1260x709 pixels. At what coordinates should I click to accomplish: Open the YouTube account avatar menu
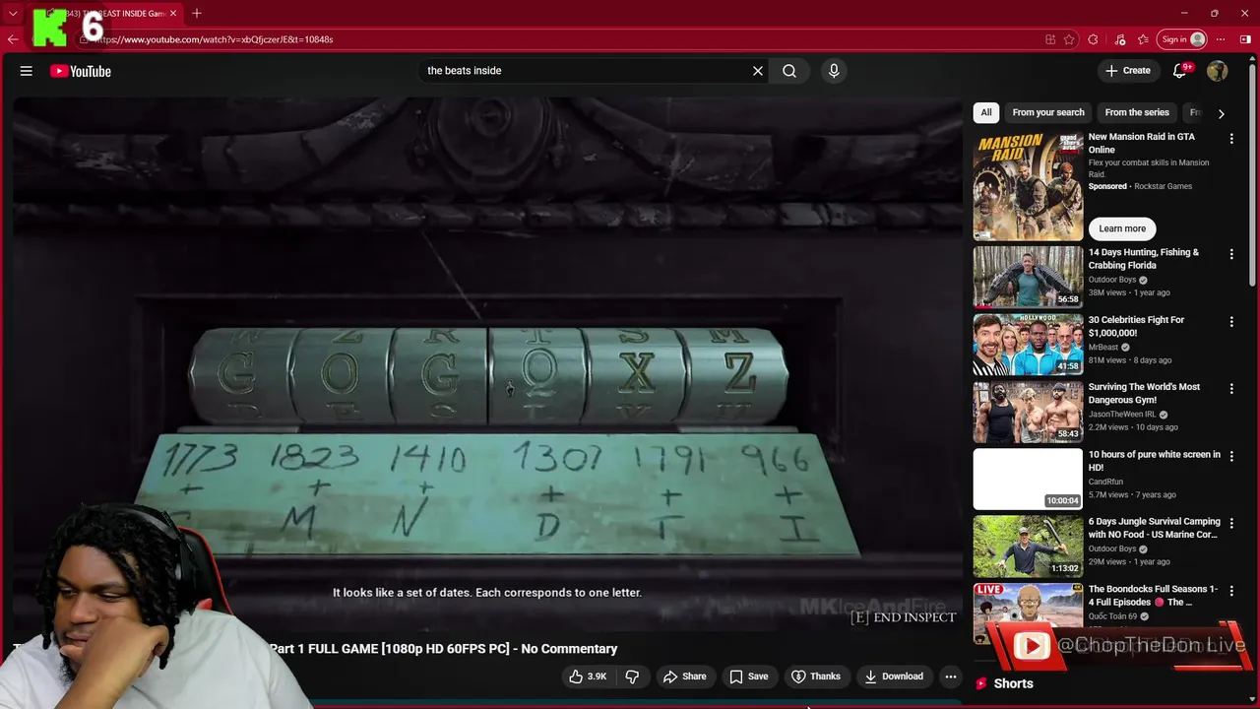[x=1218, y=71]
